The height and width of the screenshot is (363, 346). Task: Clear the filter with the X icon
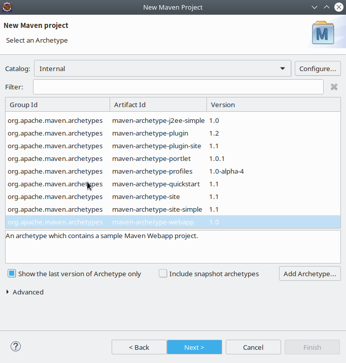tap(334, 87)
